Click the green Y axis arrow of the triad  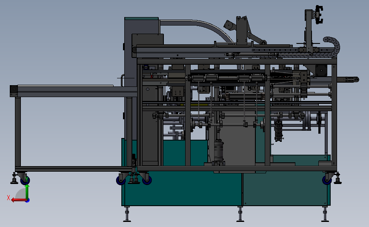(27, 192)
